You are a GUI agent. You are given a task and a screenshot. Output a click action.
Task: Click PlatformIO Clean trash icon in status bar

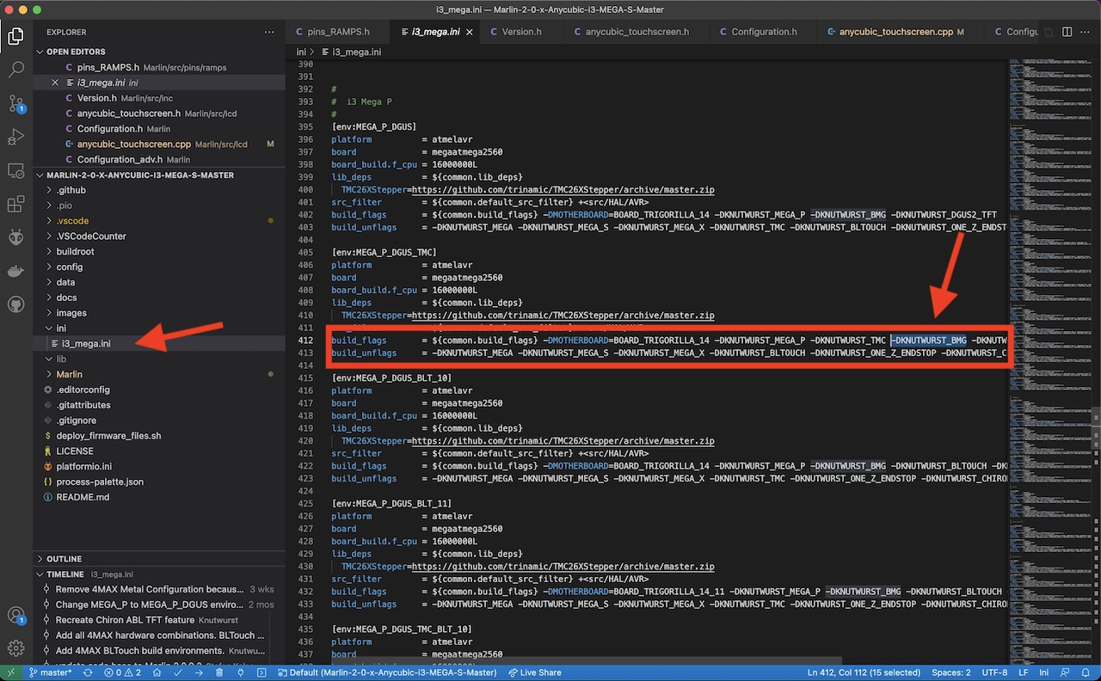219,672
